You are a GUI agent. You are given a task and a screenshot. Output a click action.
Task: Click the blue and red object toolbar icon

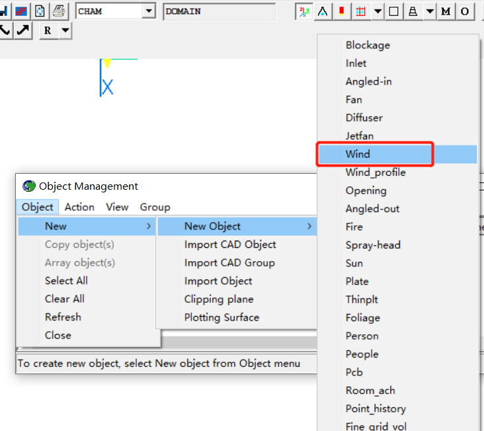(21, 11)
